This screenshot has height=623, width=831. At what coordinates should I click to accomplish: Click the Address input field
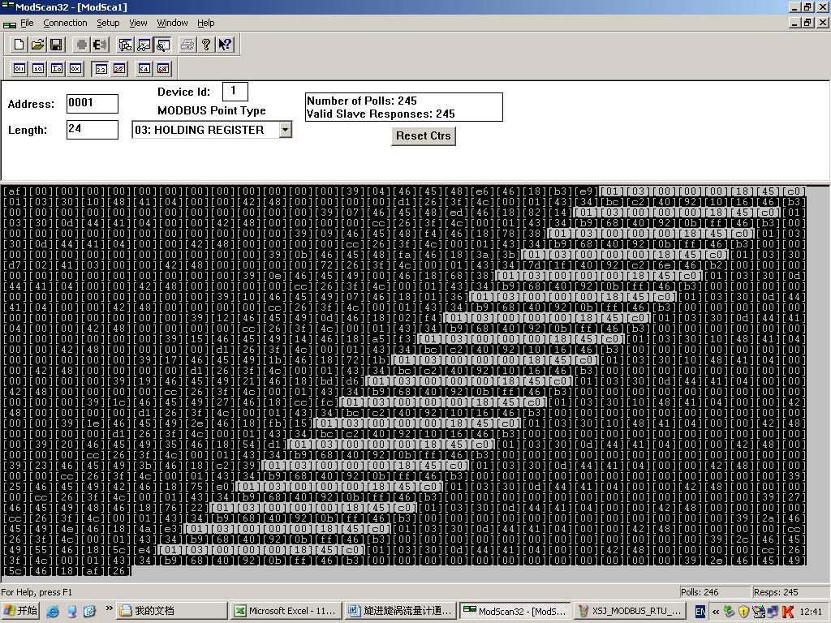92,103
